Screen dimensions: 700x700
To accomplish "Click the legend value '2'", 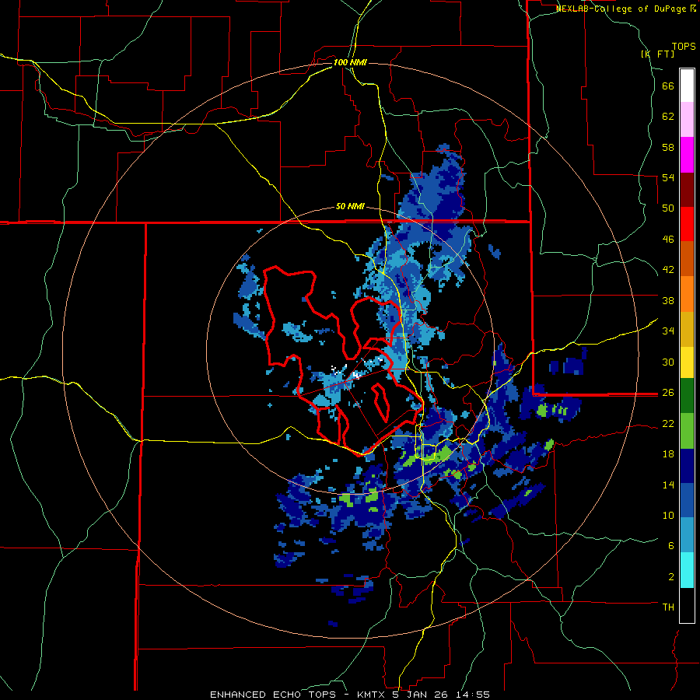I will (671, 577).
